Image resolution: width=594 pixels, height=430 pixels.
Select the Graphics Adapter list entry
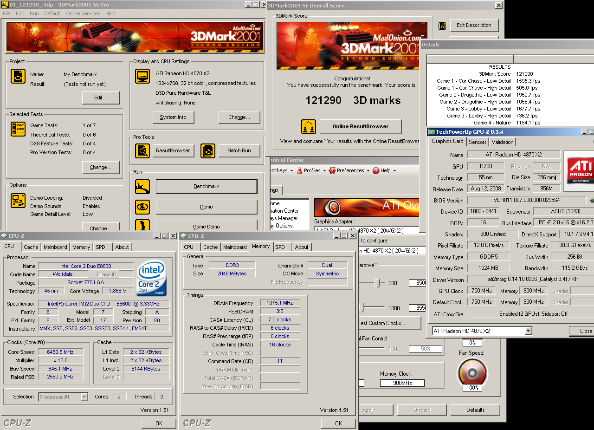(x=367, y=230)
